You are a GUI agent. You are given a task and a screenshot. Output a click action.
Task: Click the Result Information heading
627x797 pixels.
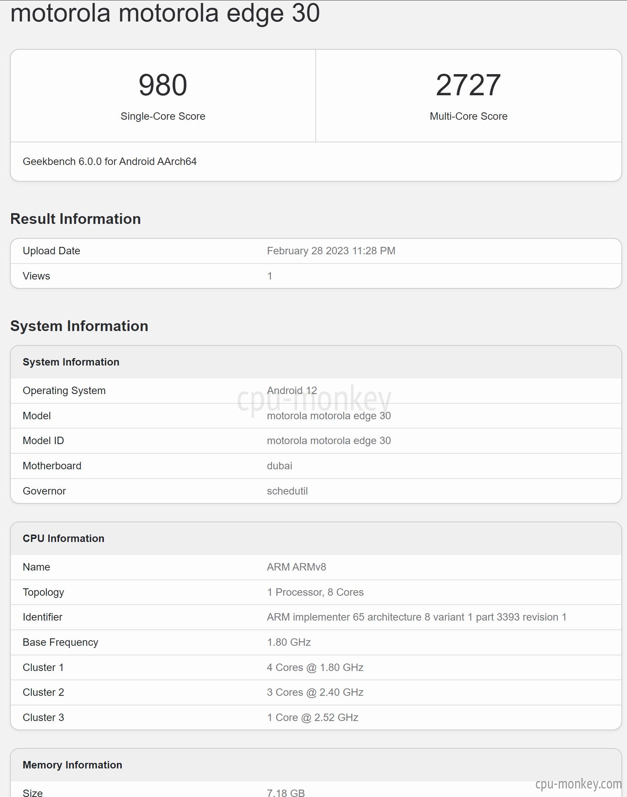pyautogui.click(x=76, y=219)
